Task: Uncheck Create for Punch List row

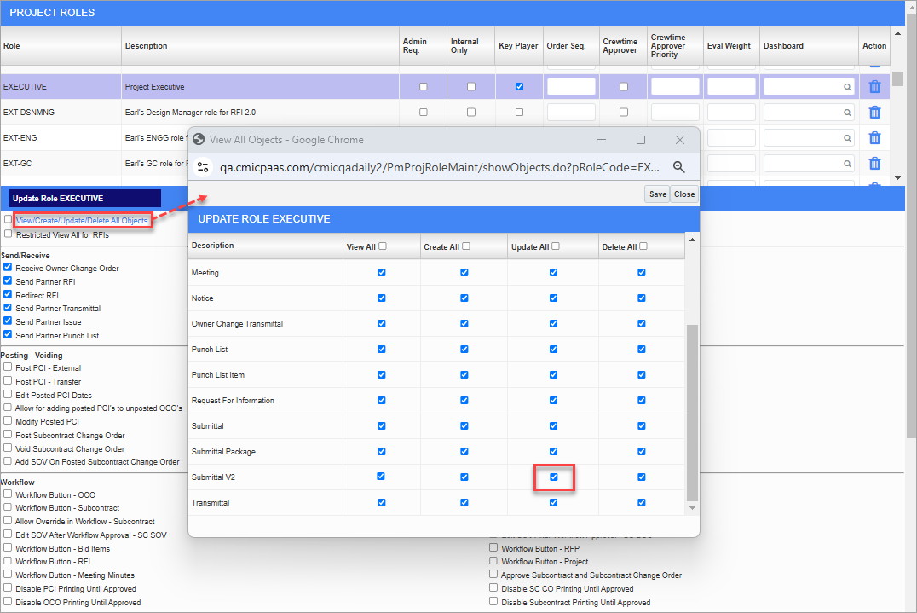Action: pos(464,350)
